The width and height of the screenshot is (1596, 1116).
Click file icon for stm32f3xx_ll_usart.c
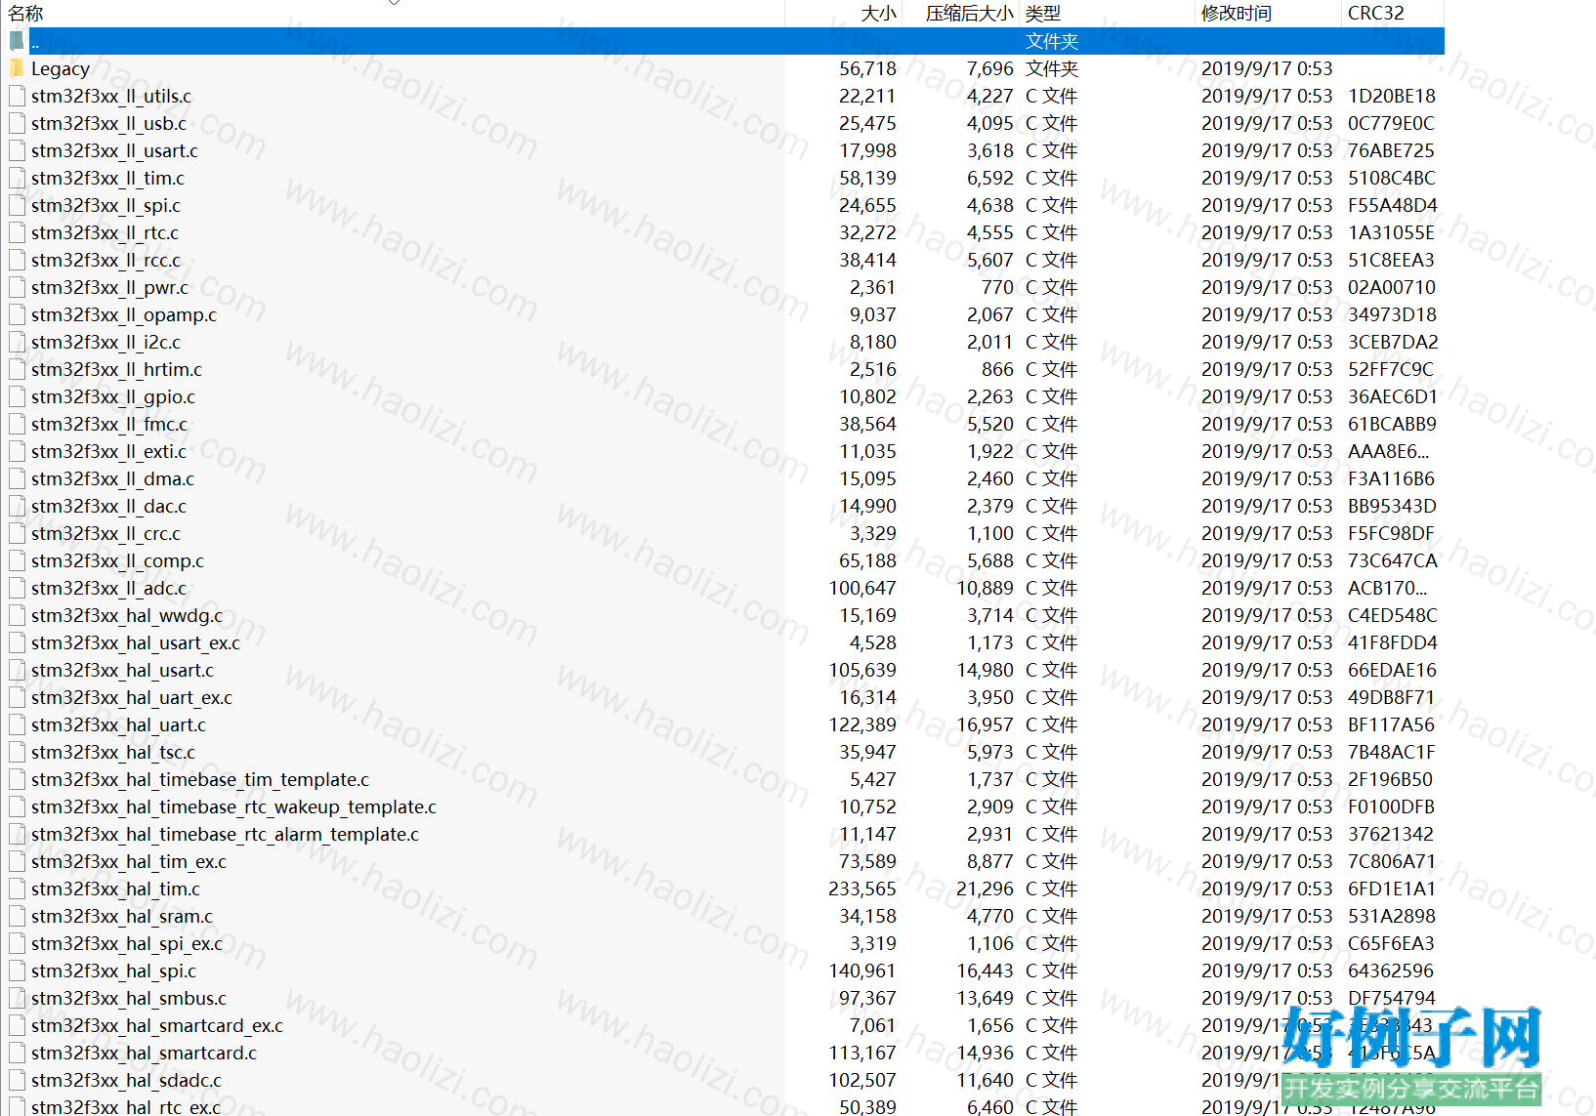pyautogui.click(x=17, y=150)
